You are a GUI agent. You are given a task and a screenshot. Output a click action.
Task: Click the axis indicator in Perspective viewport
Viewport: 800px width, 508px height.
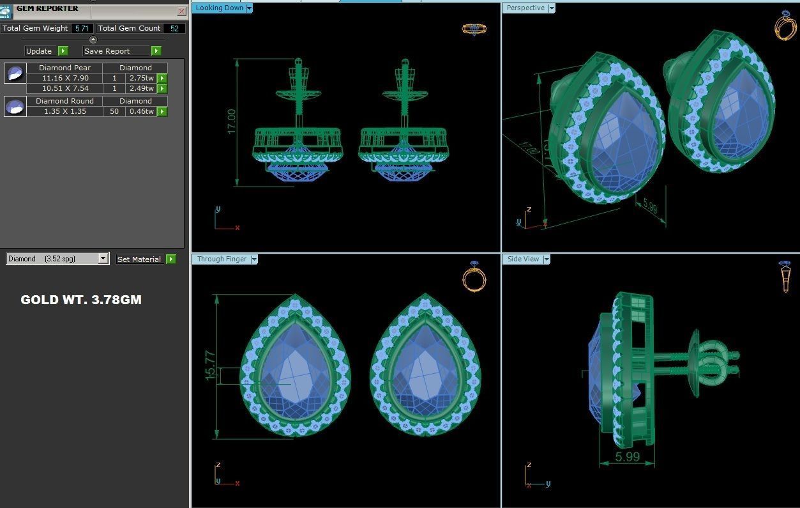(531, 218)
